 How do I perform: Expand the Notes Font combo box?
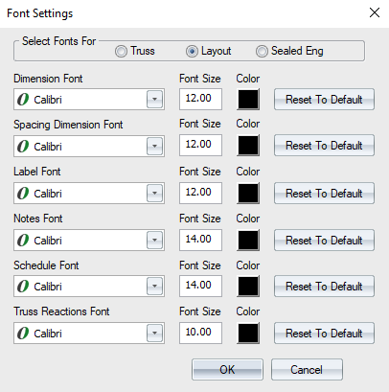(154, 241)
